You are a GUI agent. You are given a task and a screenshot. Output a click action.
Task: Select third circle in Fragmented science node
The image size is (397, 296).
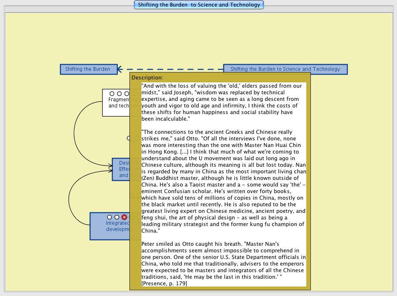pos(127,94)
